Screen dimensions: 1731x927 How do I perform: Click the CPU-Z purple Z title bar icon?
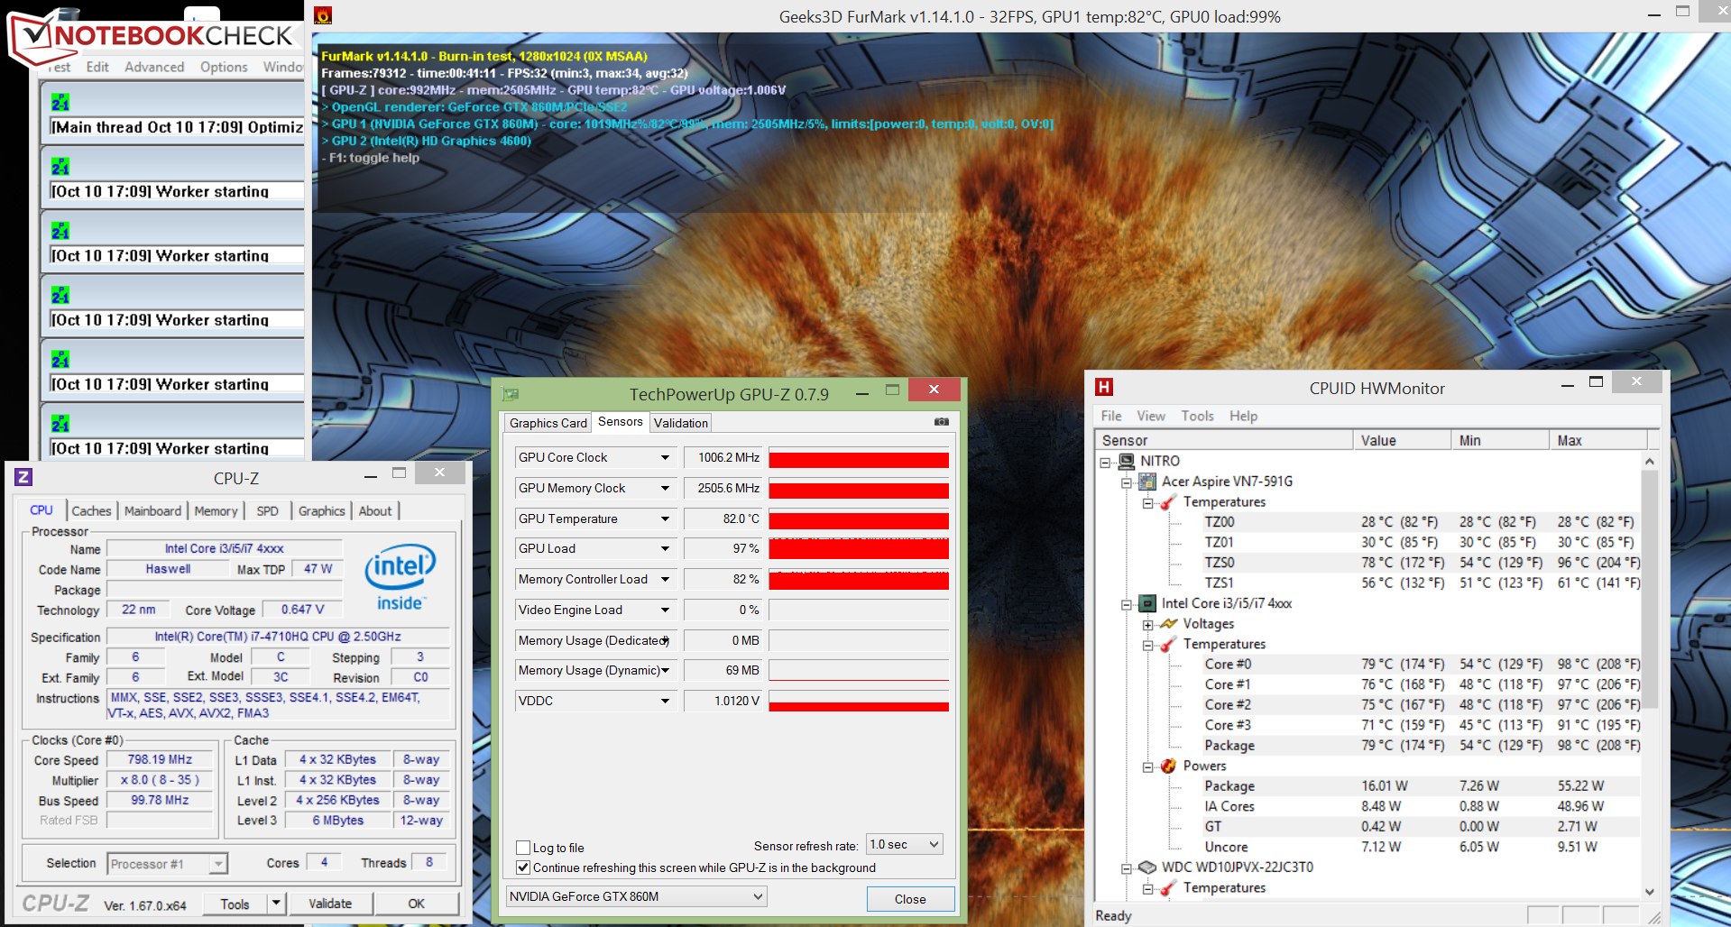coord(23,477)
